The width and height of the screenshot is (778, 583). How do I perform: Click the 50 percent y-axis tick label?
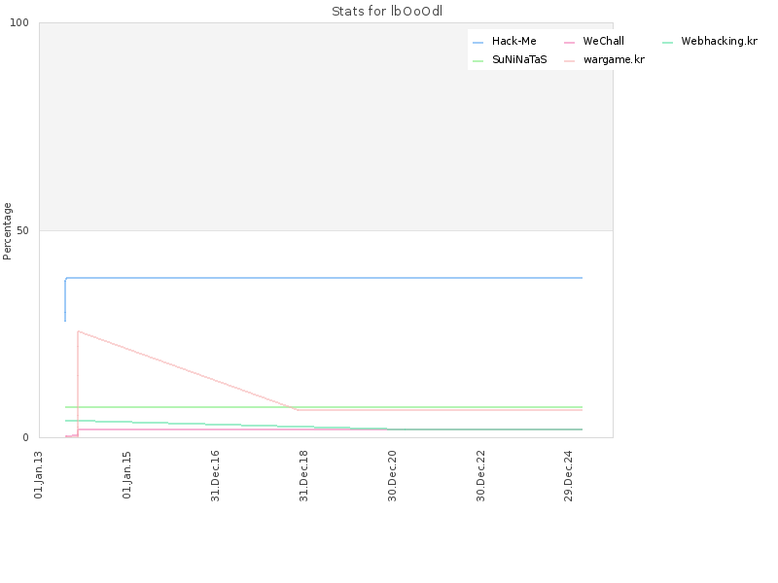click(x=22, y=230)
